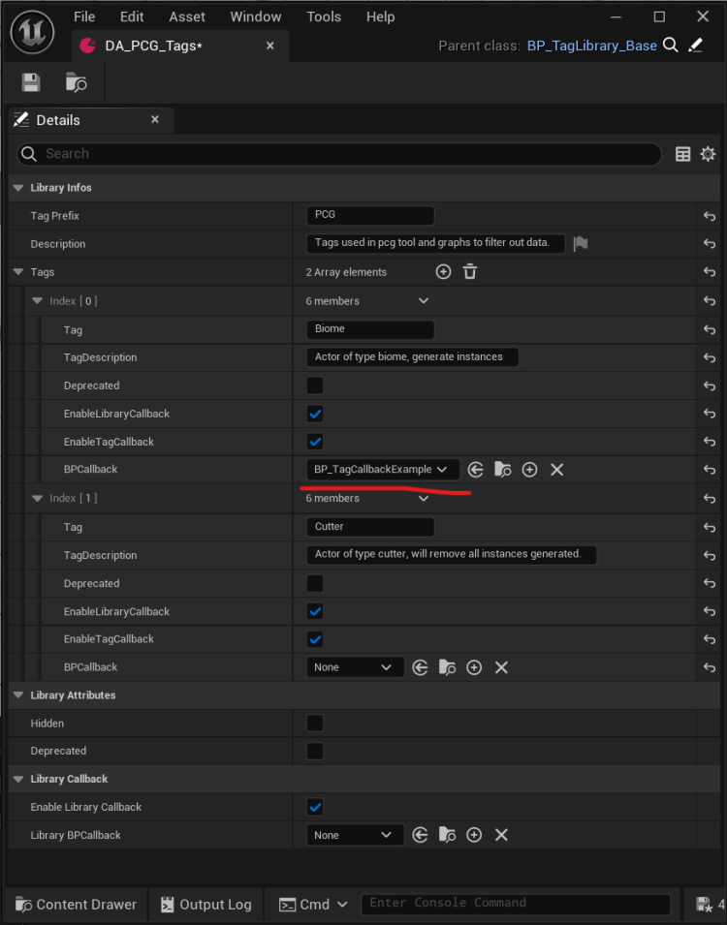
Task: Open the Asset menu
Action: [187, 16]
